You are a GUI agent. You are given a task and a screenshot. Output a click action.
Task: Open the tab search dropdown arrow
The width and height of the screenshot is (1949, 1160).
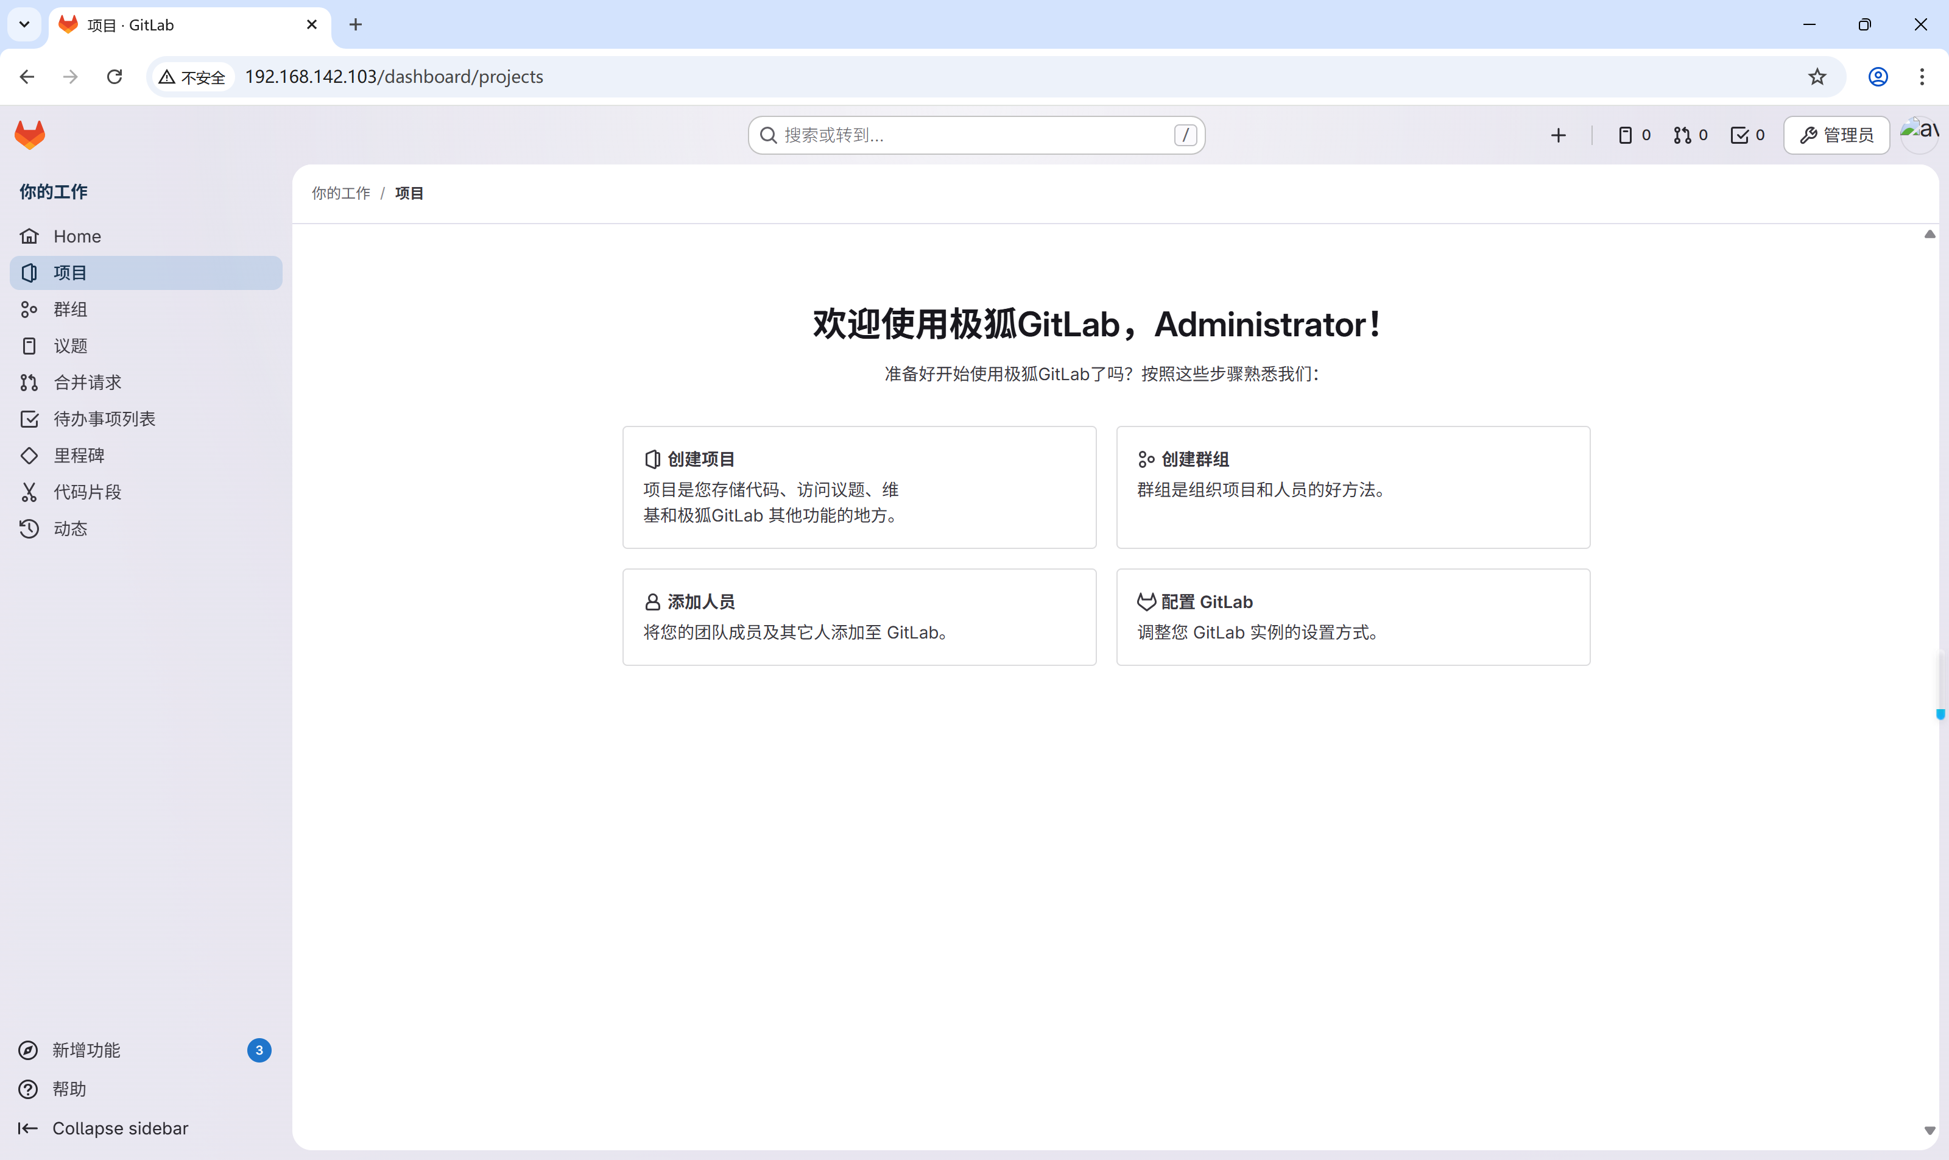(x=24, y=24)
